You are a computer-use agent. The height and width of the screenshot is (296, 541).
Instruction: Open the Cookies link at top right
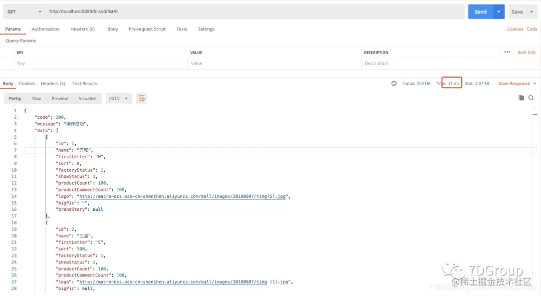tap(515, 29)
